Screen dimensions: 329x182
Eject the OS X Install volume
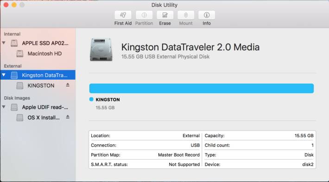68,117
